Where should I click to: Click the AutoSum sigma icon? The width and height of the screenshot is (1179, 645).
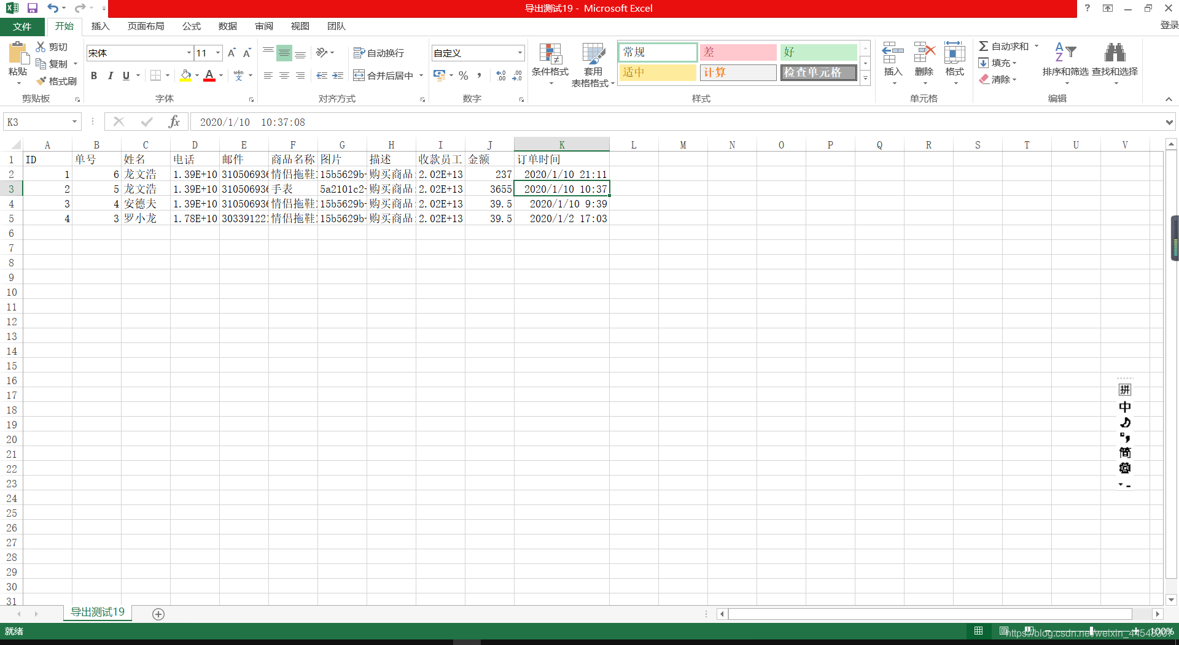(983, 46)
